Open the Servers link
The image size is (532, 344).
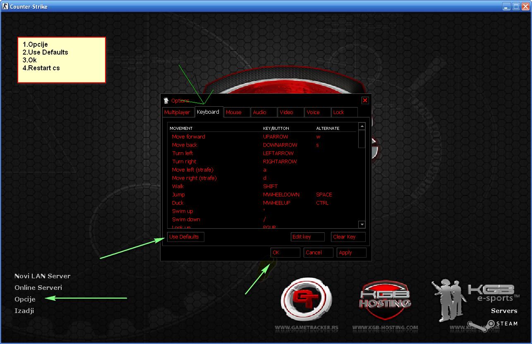504,311
